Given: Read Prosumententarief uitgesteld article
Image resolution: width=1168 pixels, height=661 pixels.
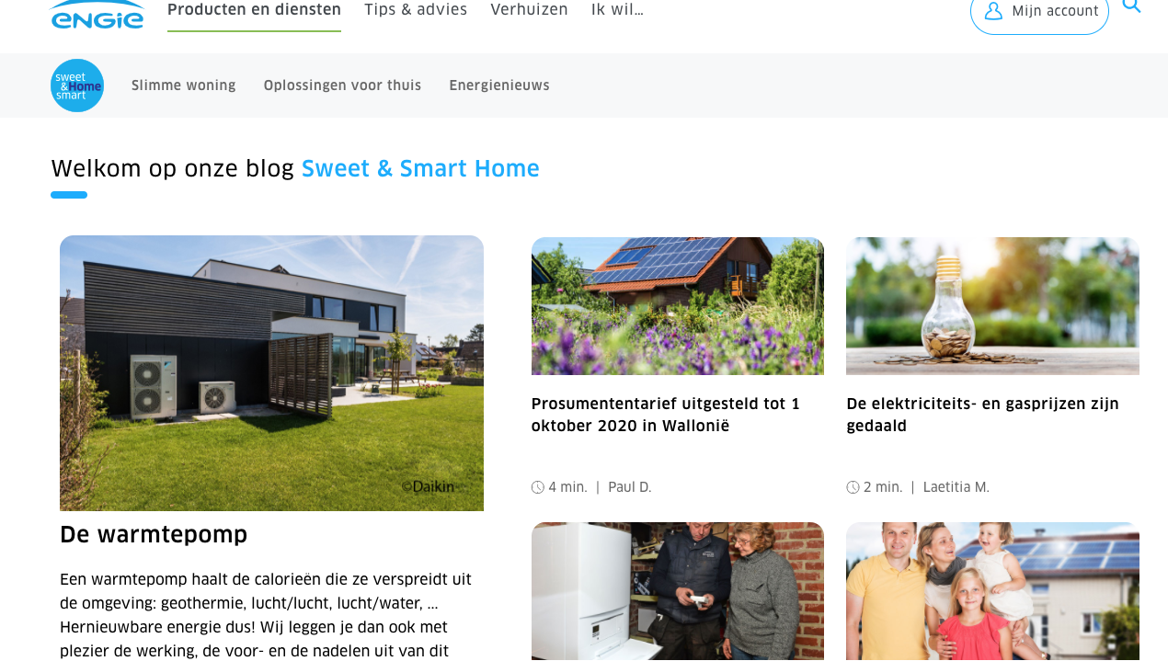Looking at the screenshot, I should 666,415.
